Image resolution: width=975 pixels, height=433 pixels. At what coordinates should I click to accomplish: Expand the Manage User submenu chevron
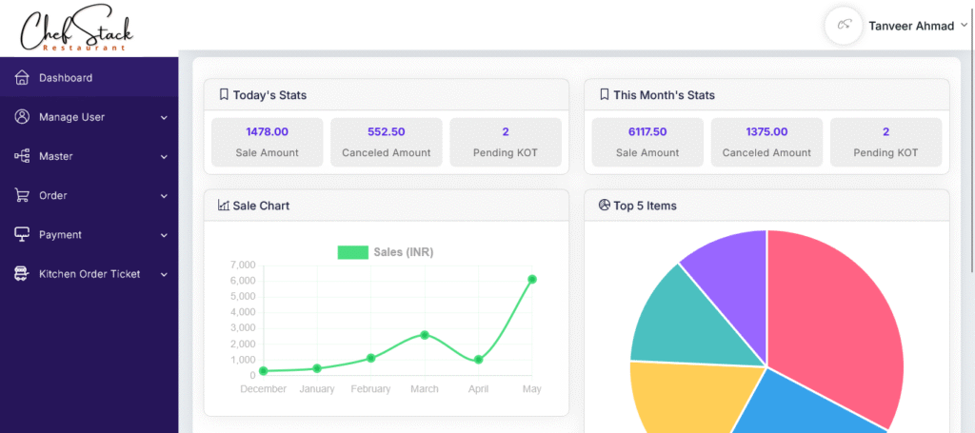click(x=164, y=117)
